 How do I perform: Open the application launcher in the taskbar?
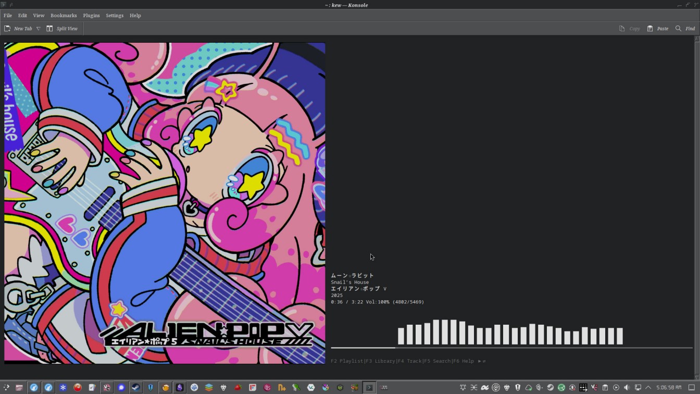pyautogui.click(x=6, y=388)
